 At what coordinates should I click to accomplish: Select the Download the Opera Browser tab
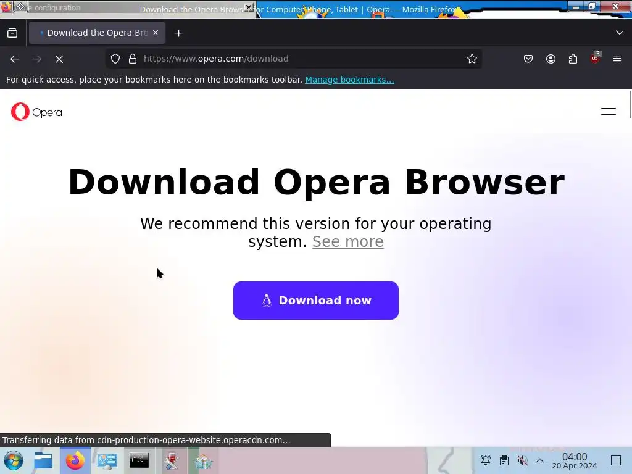pyautogui.click(x=97, y=33)
